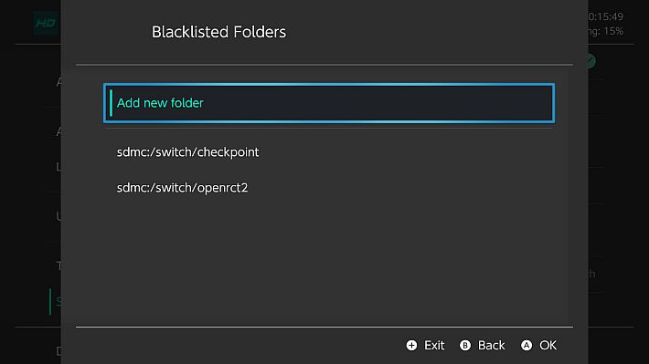Select the dimmed sidebar item starting with T
The height and width of the screenshot is (364, 649).
pos(59,265)
